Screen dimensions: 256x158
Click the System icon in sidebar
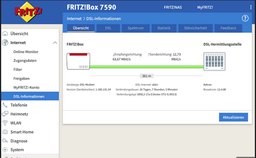pyautogui.click(x=5, y=150)
